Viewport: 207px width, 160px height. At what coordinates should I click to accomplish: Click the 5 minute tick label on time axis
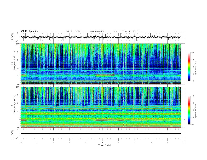tap(102, 142)
